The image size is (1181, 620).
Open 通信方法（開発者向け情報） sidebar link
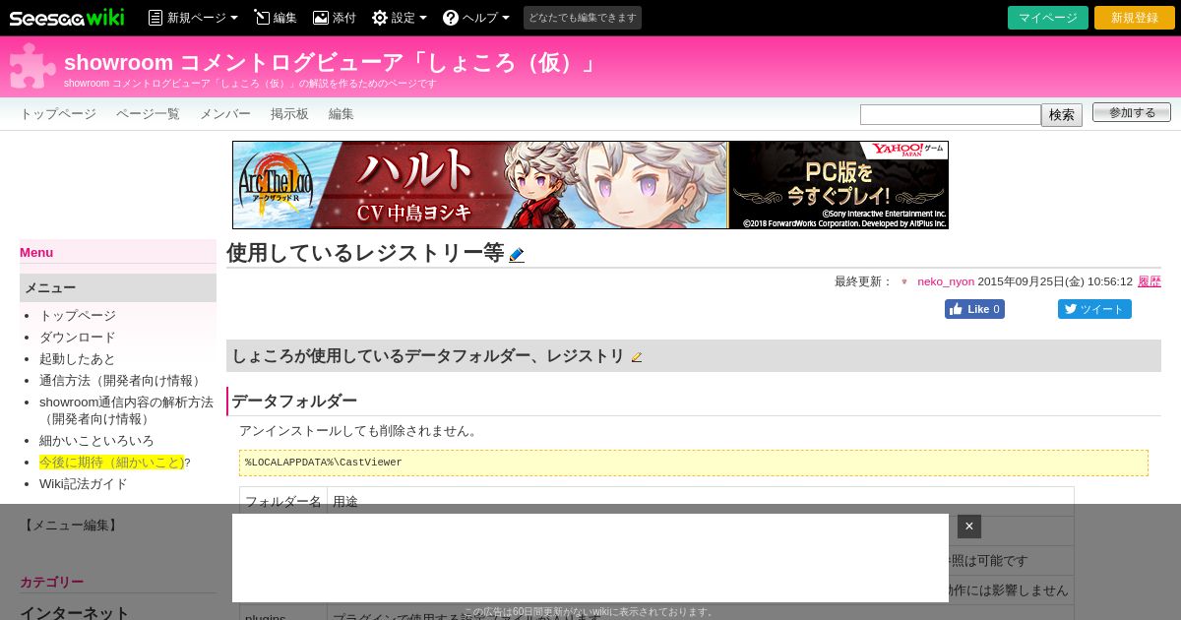coord(122,381)
